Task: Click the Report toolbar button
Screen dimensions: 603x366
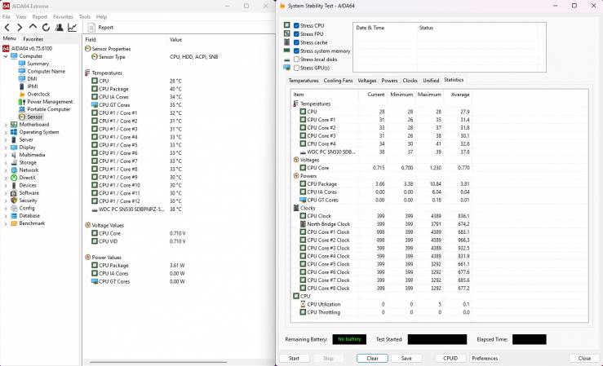Action: coord(100,27)
